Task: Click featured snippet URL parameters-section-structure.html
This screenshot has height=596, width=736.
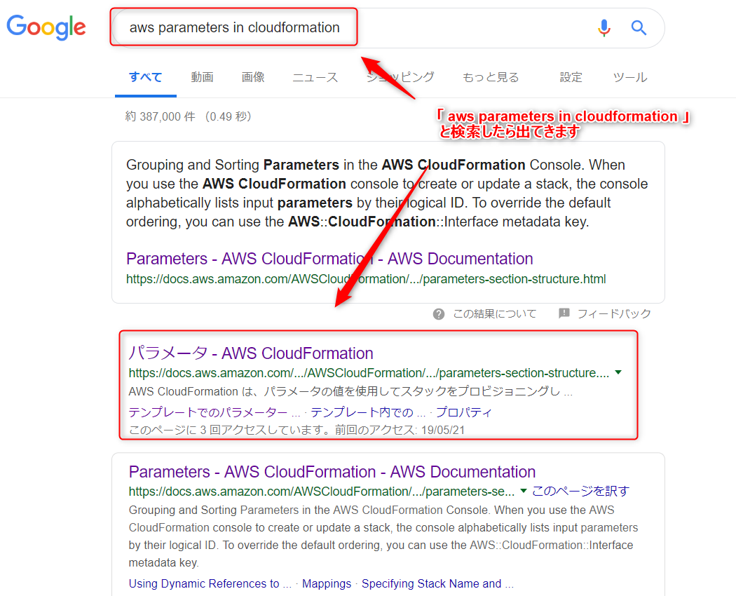Action: (x=366, y=279)
